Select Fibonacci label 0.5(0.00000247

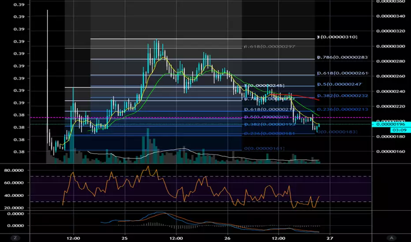340,84
